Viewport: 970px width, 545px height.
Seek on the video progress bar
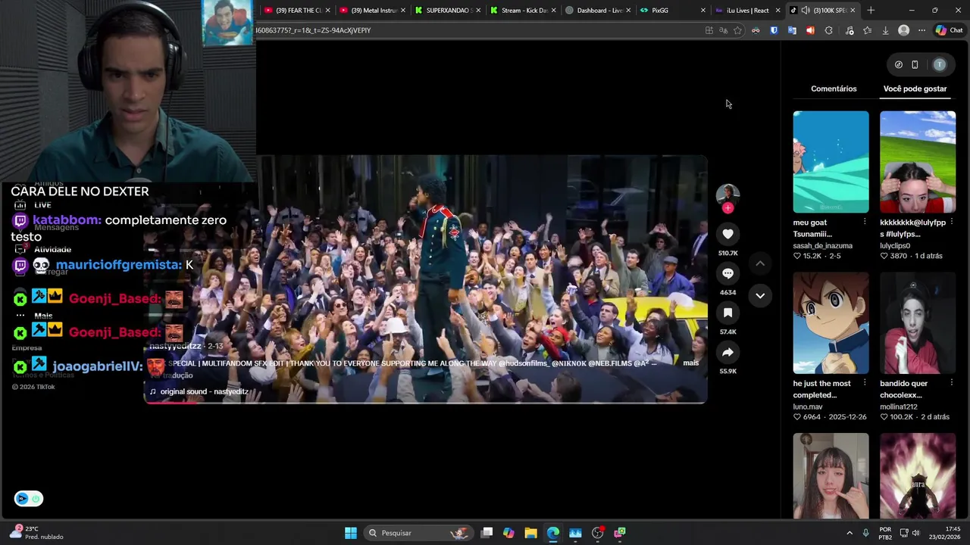click(425, 402)
